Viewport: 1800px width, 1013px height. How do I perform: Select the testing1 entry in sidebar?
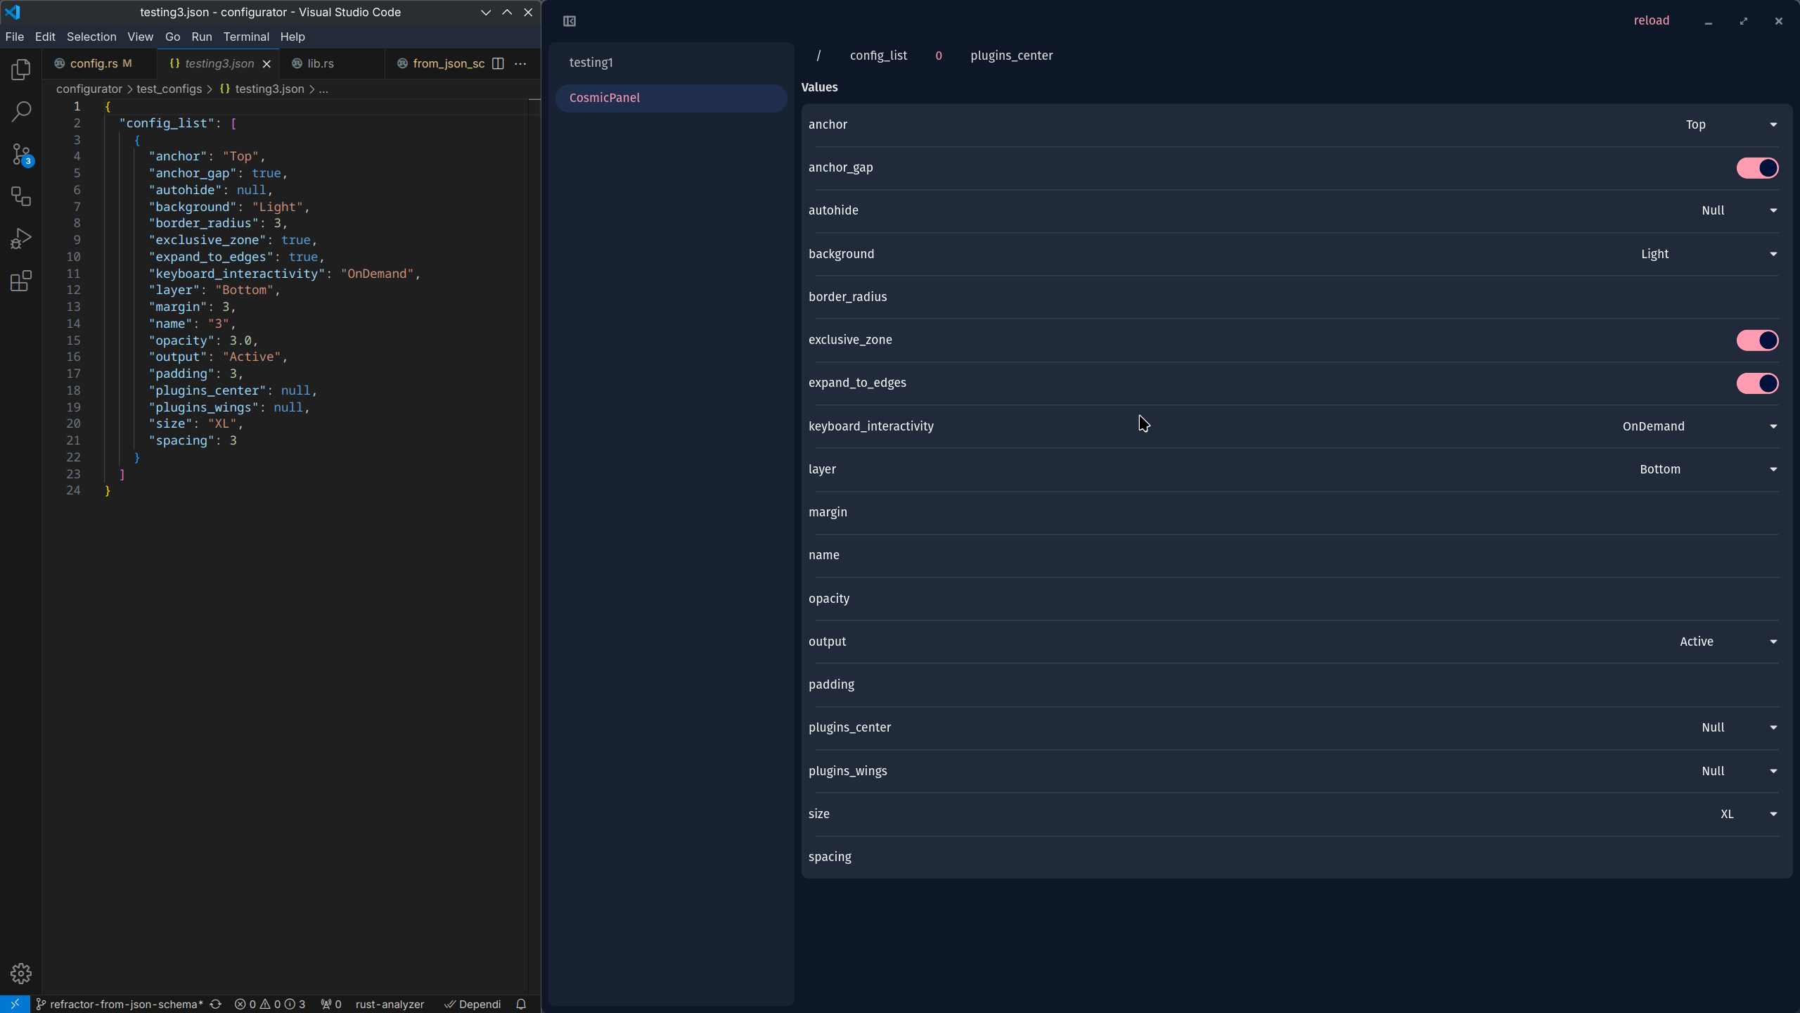[x=591, y=63]
